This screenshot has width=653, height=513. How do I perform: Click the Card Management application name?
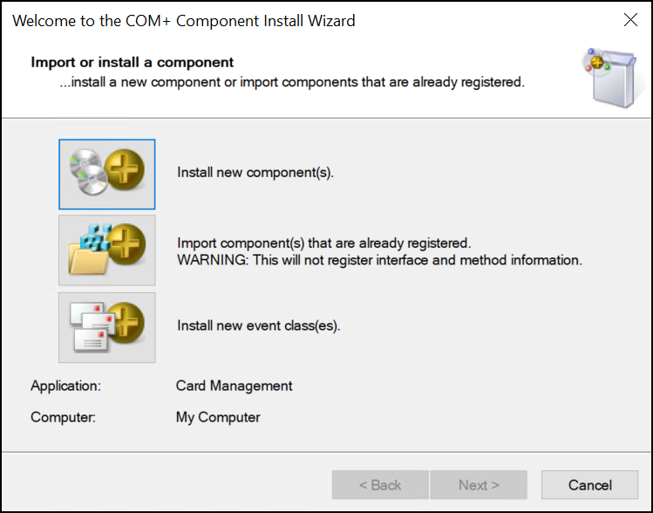click(x=234, y=386)
